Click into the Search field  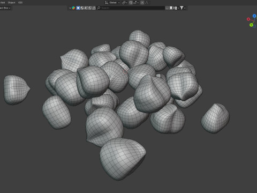pos(131,8)
